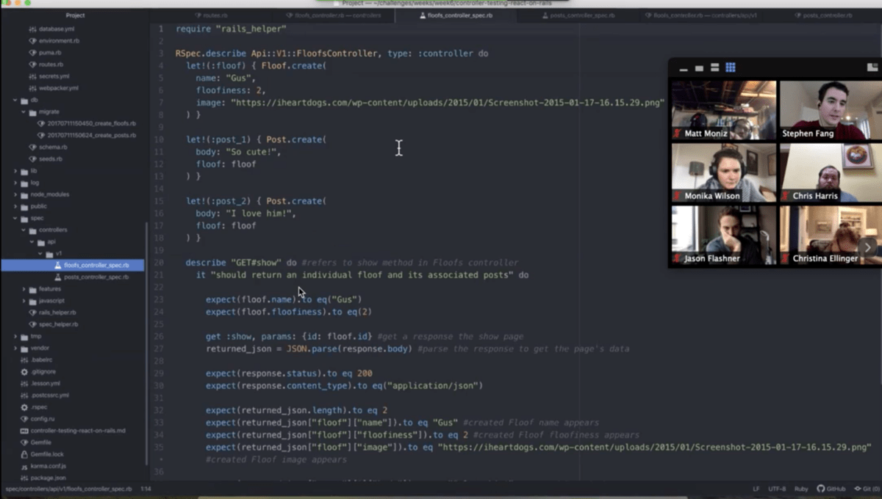Click Christina Ellinger's muted microphone icon
This screenshot has height=499, width=882.
point(785,258)
